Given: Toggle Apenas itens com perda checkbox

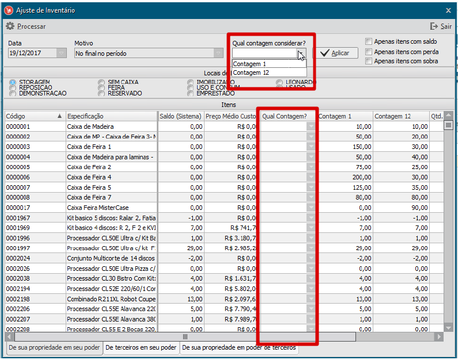Looking at the screenshot, I should pyautogui.click(x=369, y=51).
